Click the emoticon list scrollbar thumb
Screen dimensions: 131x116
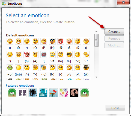(x=96, y=40)
